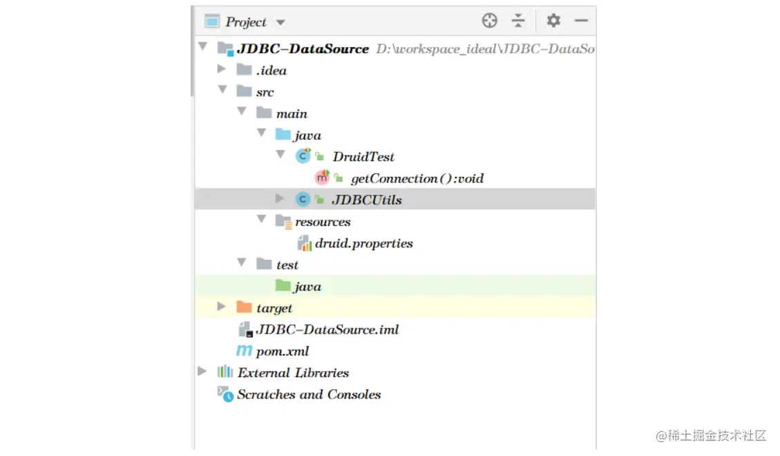780x456 pixels.
Task: Select the JDBC-DataSource project name
Action: tap(303, 49)
